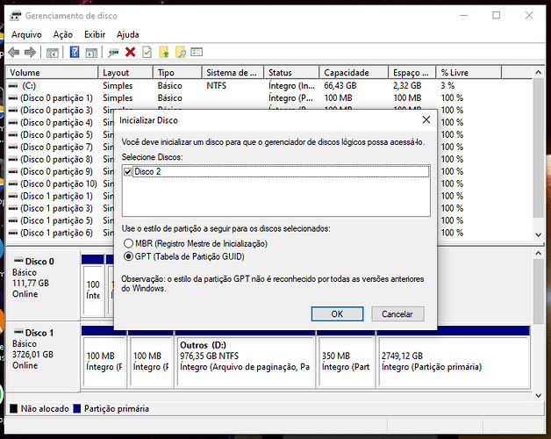Click the red X delete toolbar icon
This screenshot has height=439, width=551.
131,53
